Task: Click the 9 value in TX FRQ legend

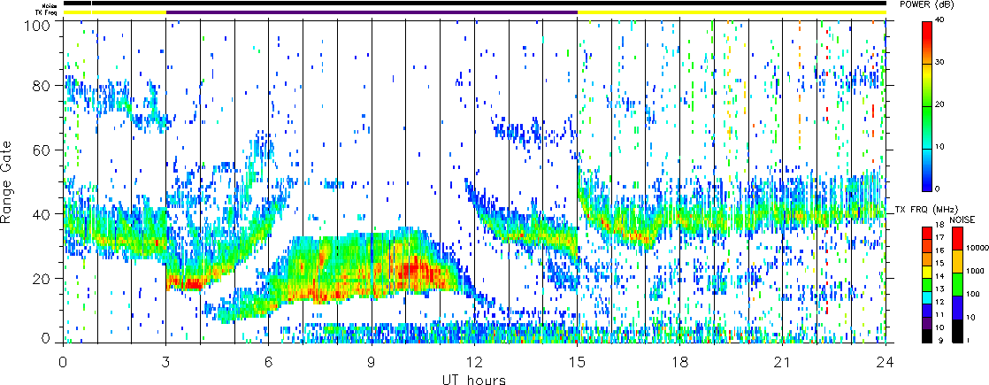Action: pyautogui.click(x=941, y=342)
